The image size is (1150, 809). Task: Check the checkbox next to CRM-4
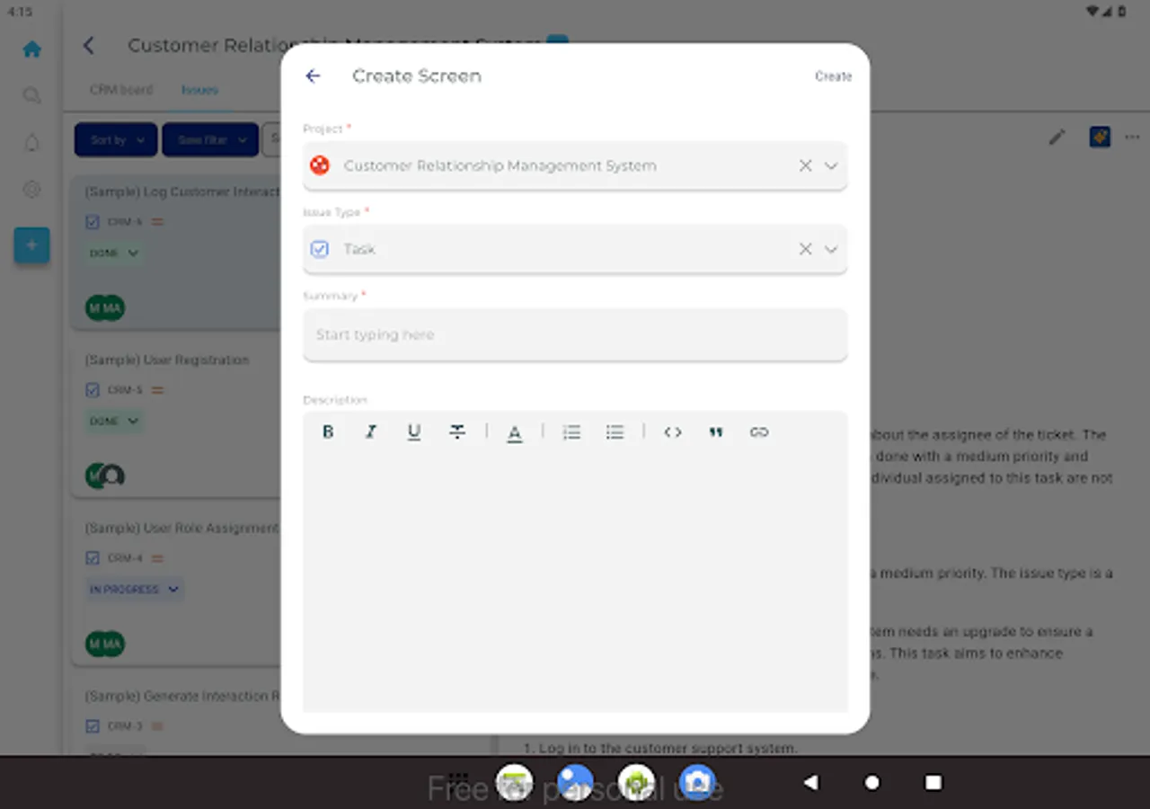[x=93, y=557]
